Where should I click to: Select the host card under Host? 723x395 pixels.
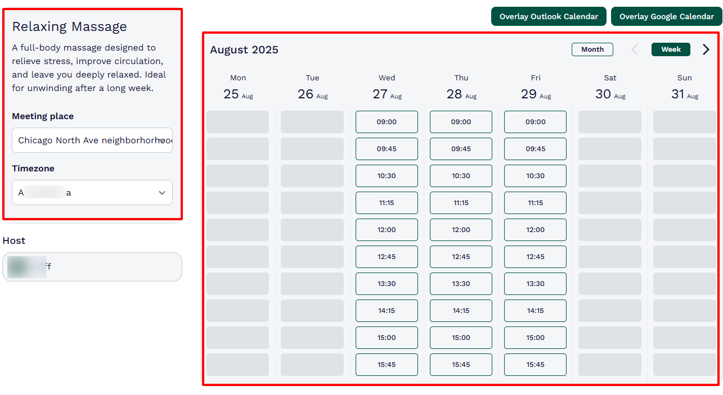click(x=92, y=267)
